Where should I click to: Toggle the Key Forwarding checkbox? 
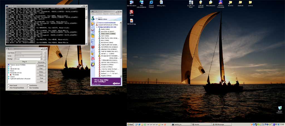point(28,88)
